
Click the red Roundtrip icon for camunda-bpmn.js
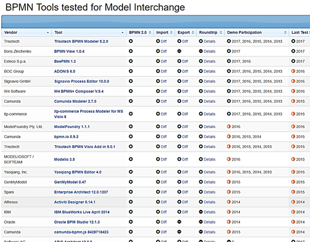200,232
